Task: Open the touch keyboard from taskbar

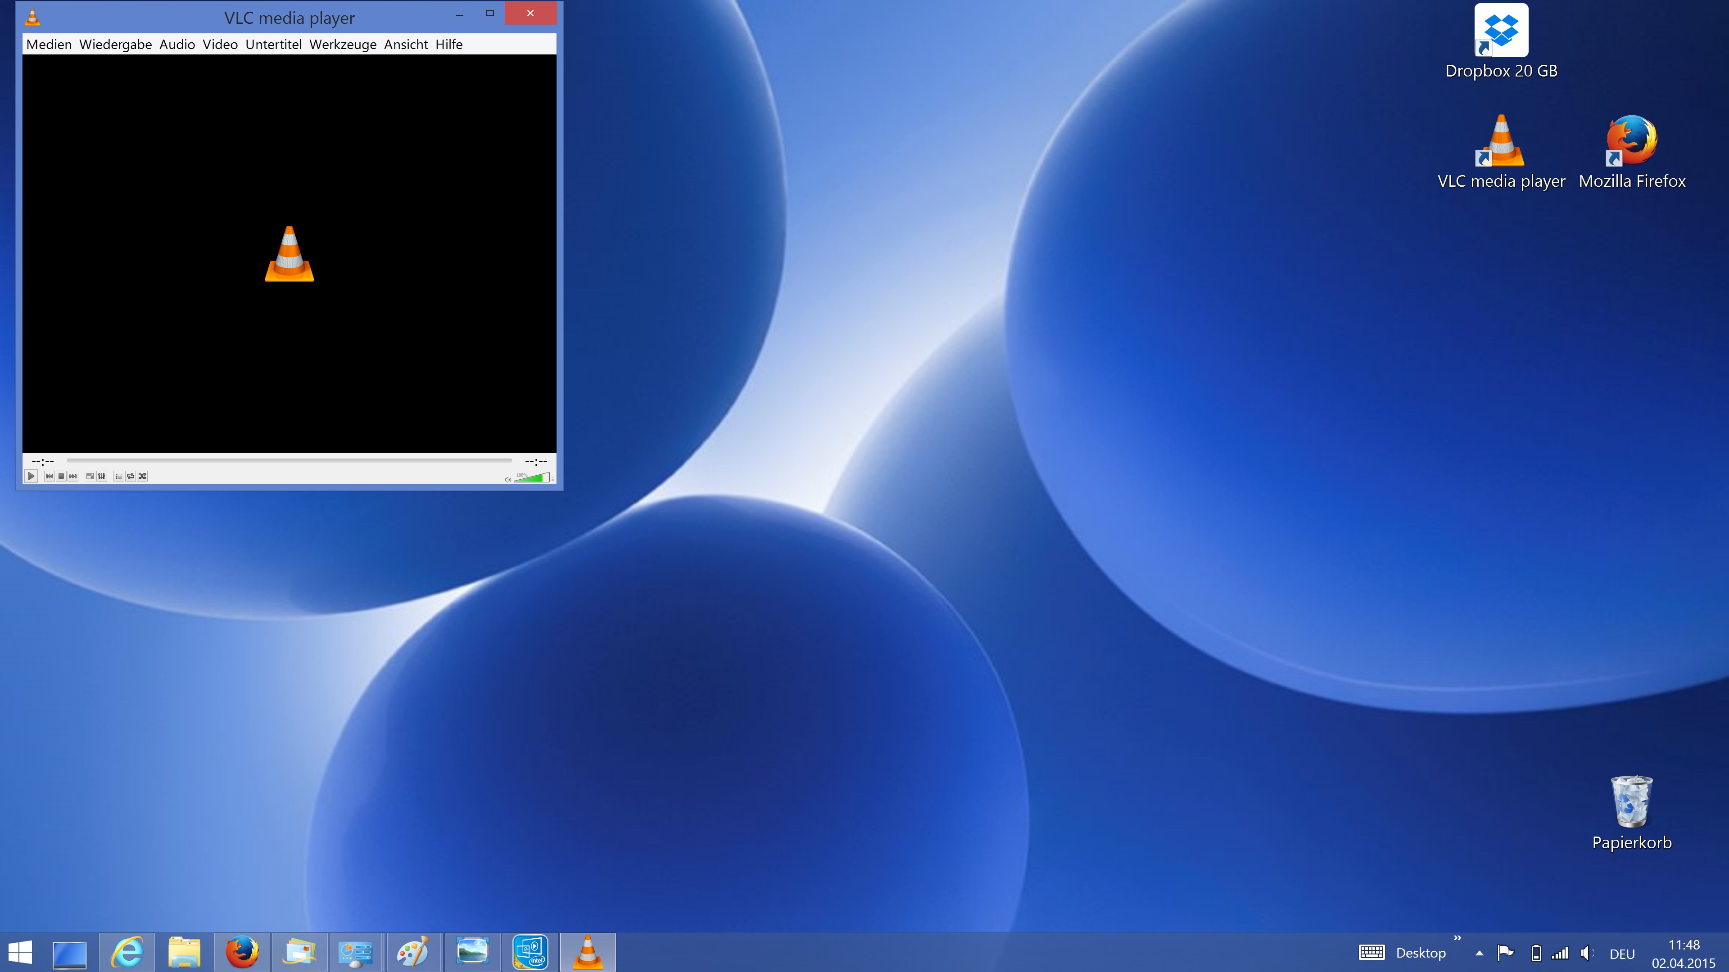Action: [1371, 953]
